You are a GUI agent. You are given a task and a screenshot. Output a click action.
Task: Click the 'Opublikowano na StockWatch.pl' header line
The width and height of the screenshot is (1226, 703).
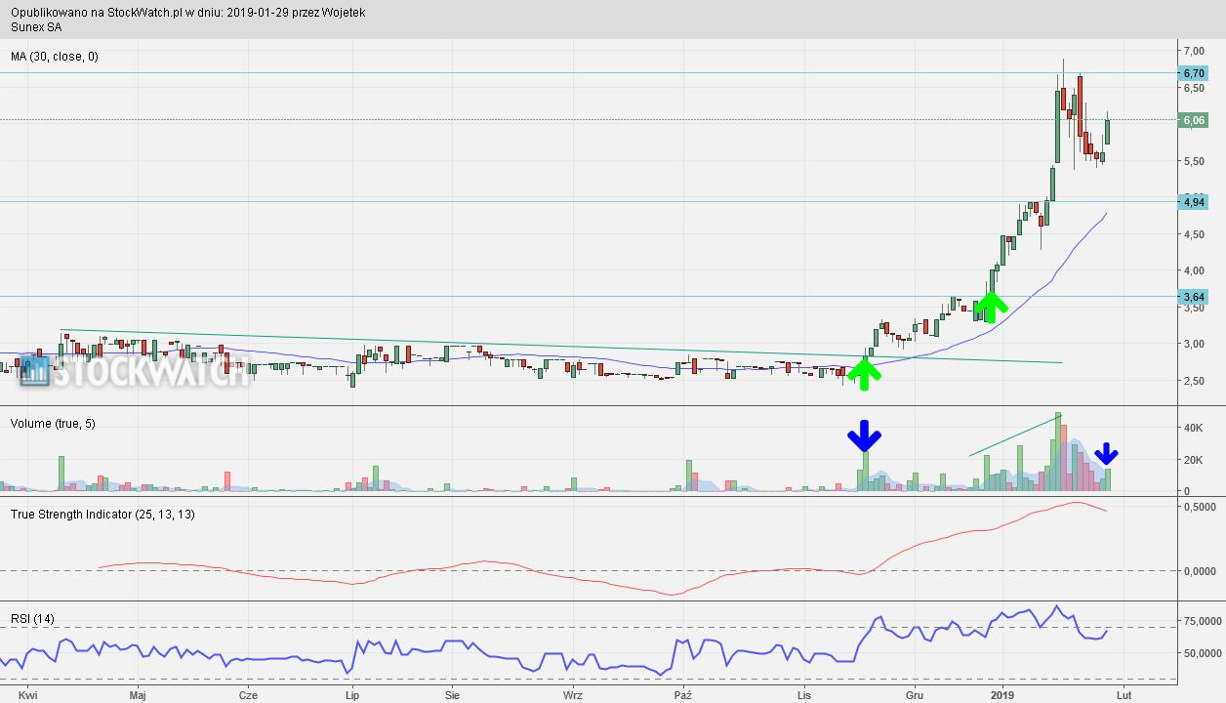[x=188, y=14]
